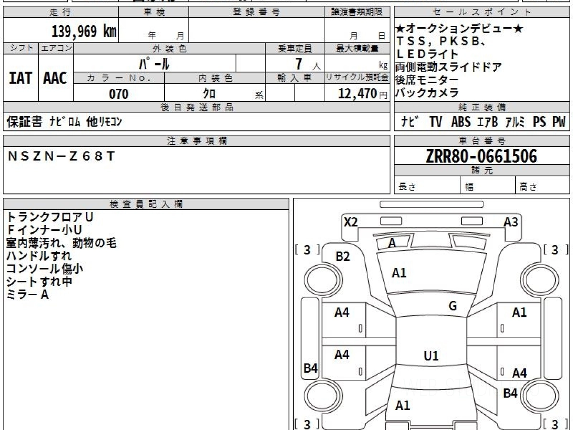Click the TV equipment item
Viewport: 573px width, 430px height.
(x=435, y=122)
